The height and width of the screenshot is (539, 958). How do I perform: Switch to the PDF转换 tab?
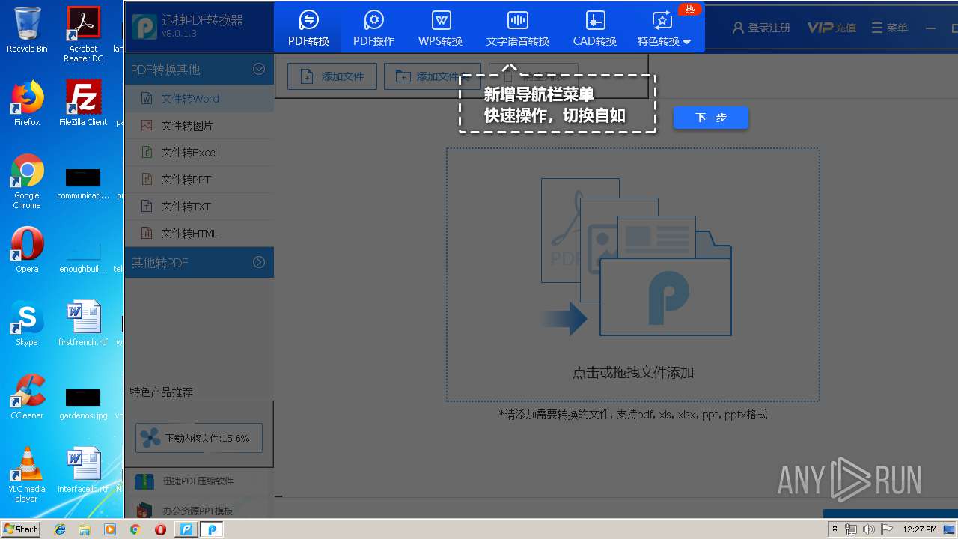pos(308,28)
